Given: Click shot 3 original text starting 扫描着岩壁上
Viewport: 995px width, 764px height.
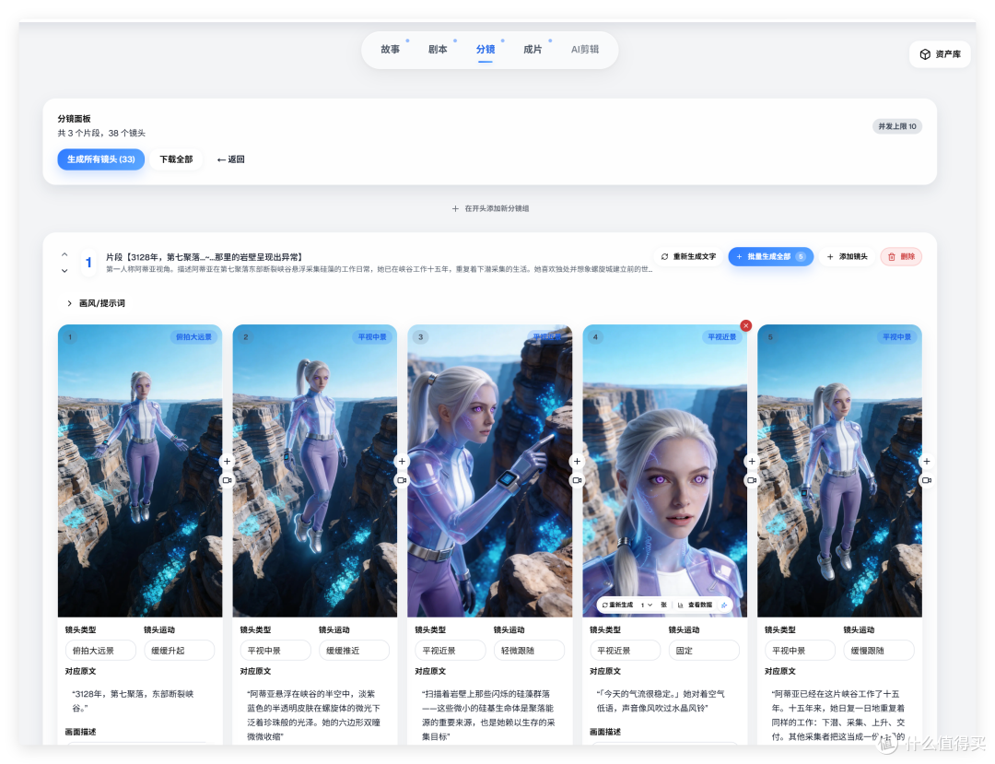Looking at the screenshot, I should (x=488, y=715).
